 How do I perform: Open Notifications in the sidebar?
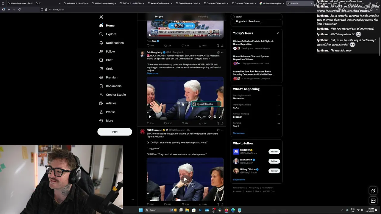(111, 43)
